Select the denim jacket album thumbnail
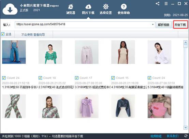Image resolution: width=189 pixels, height=139 pixels. (x=123, y=106)
